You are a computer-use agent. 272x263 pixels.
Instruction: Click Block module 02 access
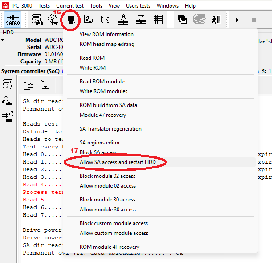pos(107,176)
